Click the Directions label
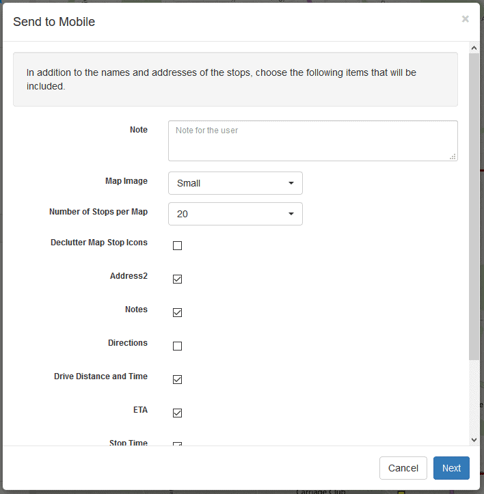This screenshot has height=494, width=484. tap(128, 343)
